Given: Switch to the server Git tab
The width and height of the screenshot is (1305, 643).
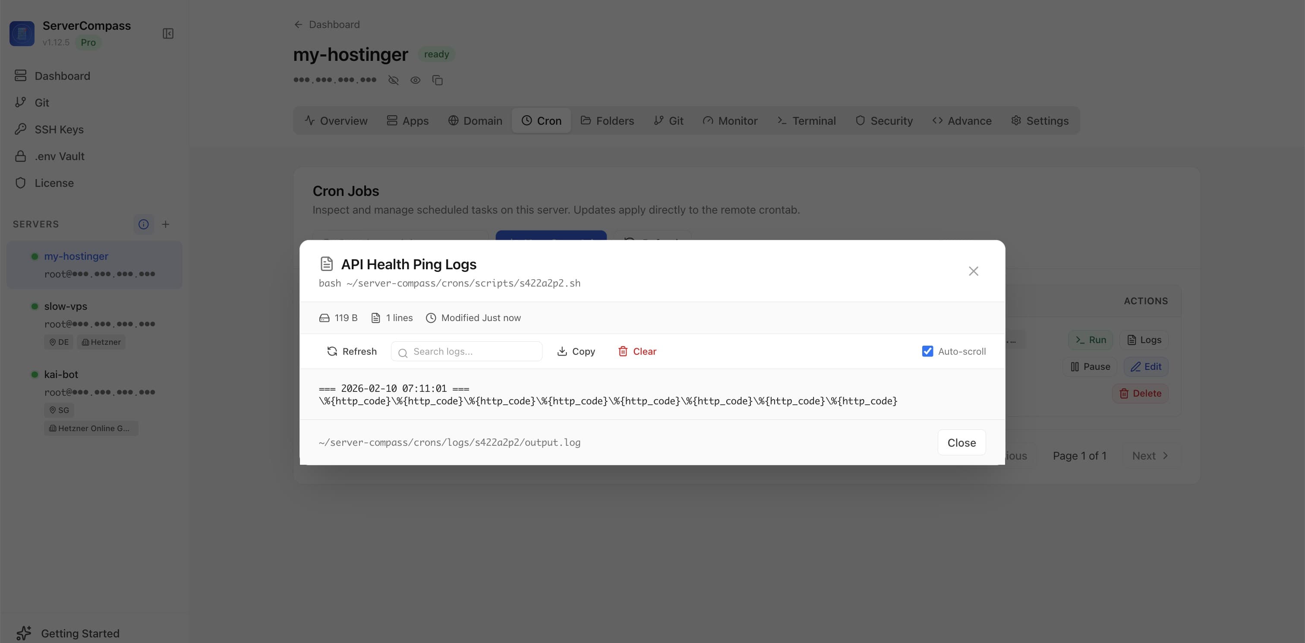Looking at the screenshot, I should tap(669, 120).
